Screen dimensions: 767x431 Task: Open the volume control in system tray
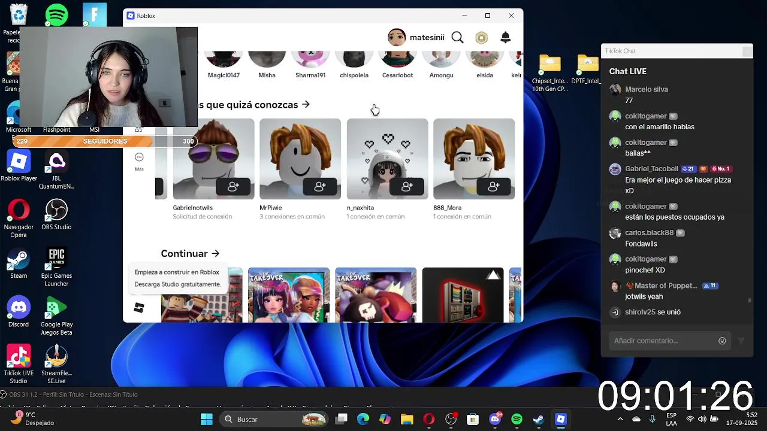coord(702,419)
